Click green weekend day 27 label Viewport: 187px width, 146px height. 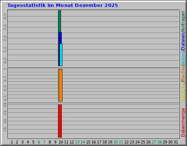coord(154,142)
